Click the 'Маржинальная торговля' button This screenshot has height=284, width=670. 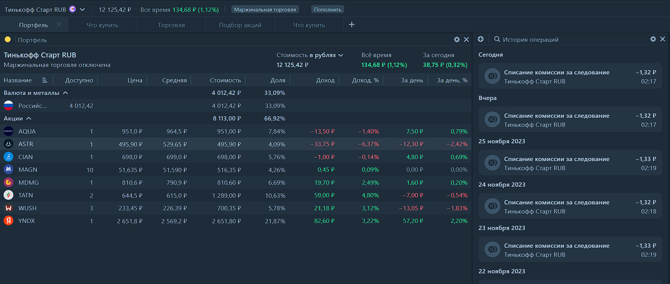(x=265, y=9)
